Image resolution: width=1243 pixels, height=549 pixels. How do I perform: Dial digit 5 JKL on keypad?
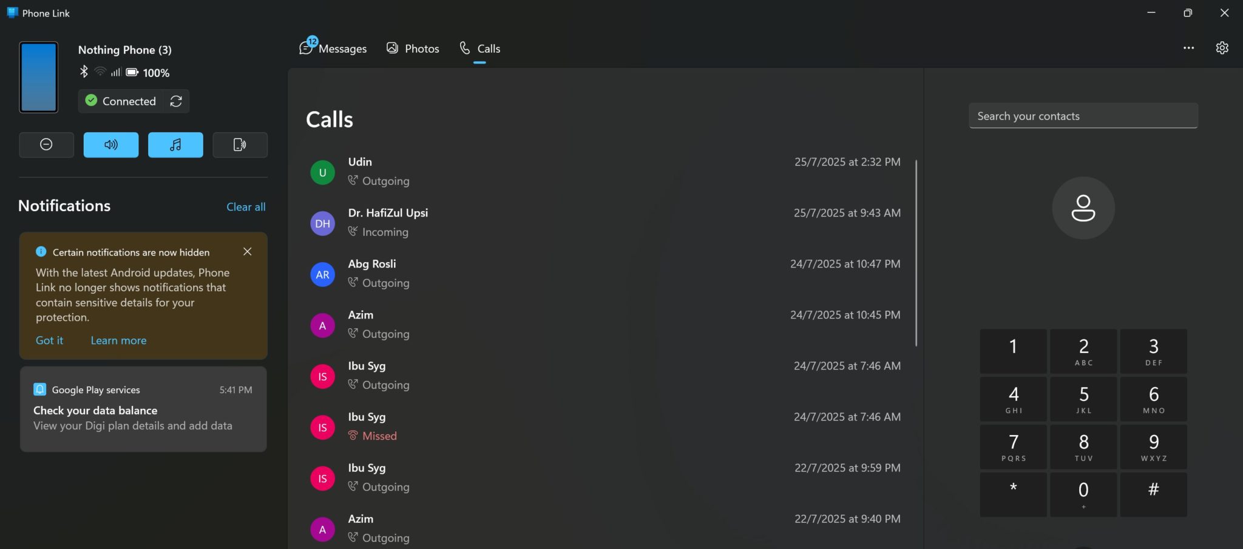pyautogui.click(x=1083, y=399)
